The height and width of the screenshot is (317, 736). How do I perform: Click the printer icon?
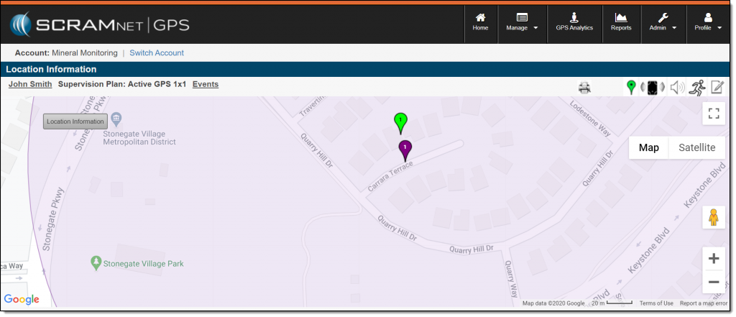[x=584, y=88]
